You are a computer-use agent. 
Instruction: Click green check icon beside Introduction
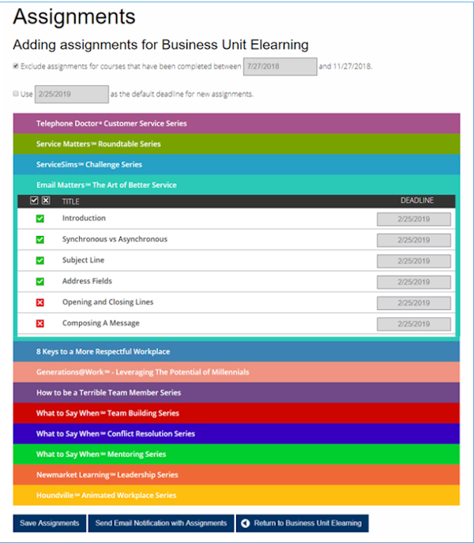(x=40, y=219)
